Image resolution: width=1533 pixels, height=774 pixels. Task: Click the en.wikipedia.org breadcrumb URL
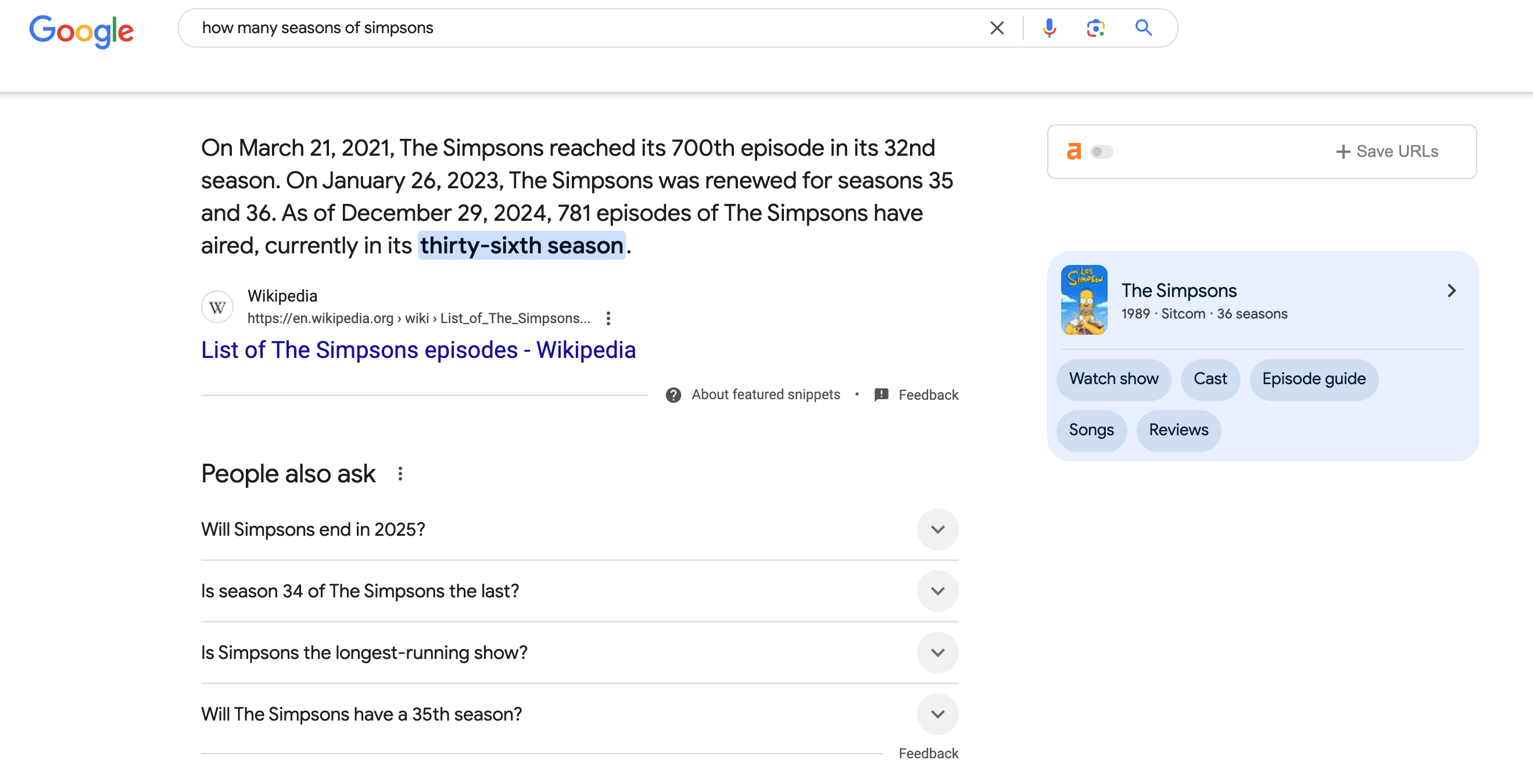[x=419, y=318]
